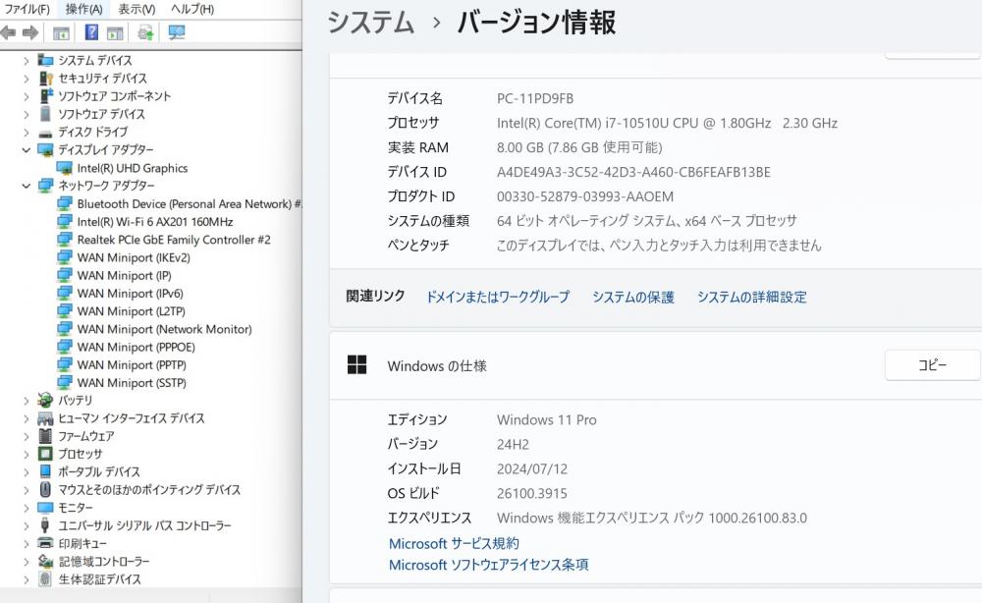Click the WAN Miniport (IP) adapter icon
982x603 pixels.
coord(64,275)
